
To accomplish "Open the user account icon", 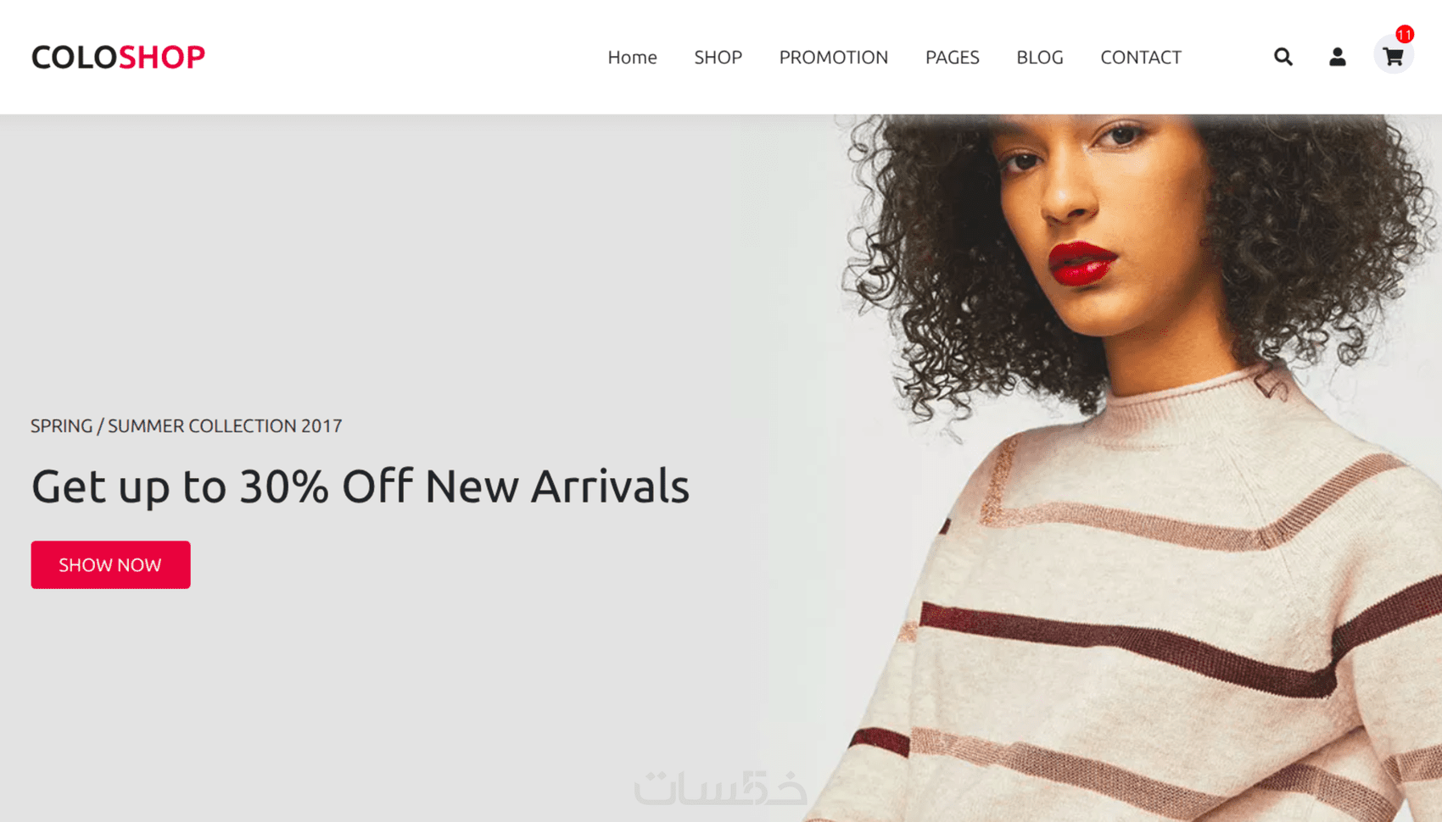I will coord(1338,57).
